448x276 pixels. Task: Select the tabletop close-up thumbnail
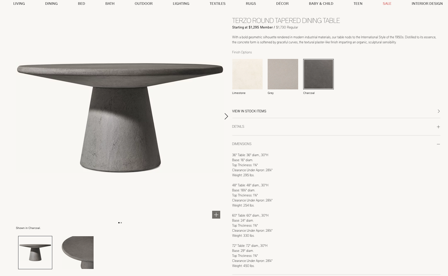pyautogui.click(x=77, y=253)
